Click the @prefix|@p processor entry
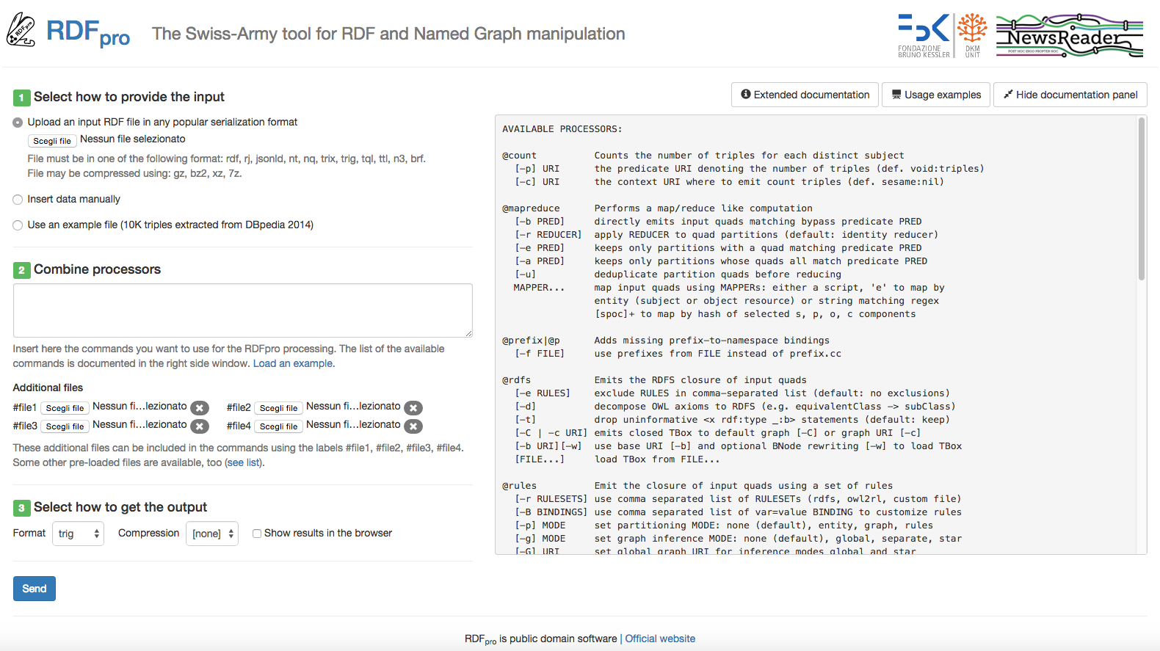1160x651 pixels. pos(531,341)
